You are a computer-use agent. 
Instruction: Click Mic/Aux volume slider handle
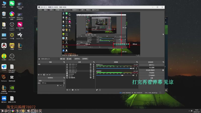[x=131, y=69]
